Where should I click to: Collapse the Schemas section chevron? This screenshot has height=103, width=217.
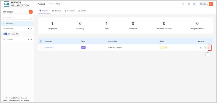coord(31,39)
